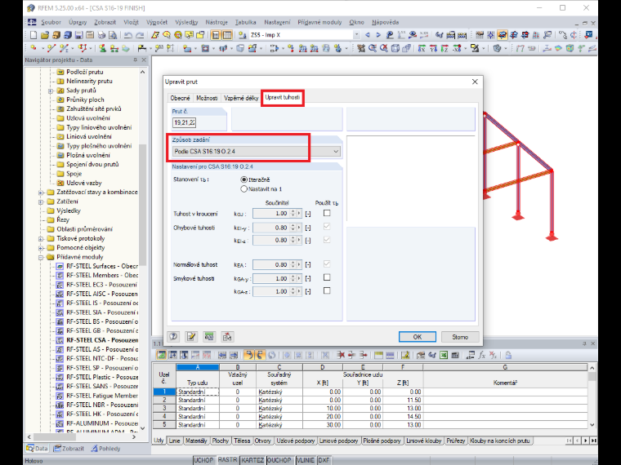This screenshot has height=465, width=621.
Task: Click the RF-STEEL AISC module icon
Action: [x=60, y=294]
